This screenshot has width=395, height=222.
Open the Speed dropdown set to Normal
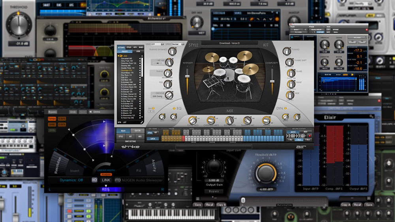(x=178, y=44)
